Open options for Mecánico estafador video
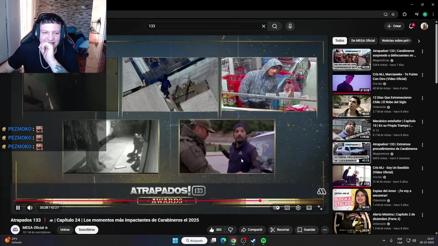This screenshot has width=438, height=246. tap(422, 122)
